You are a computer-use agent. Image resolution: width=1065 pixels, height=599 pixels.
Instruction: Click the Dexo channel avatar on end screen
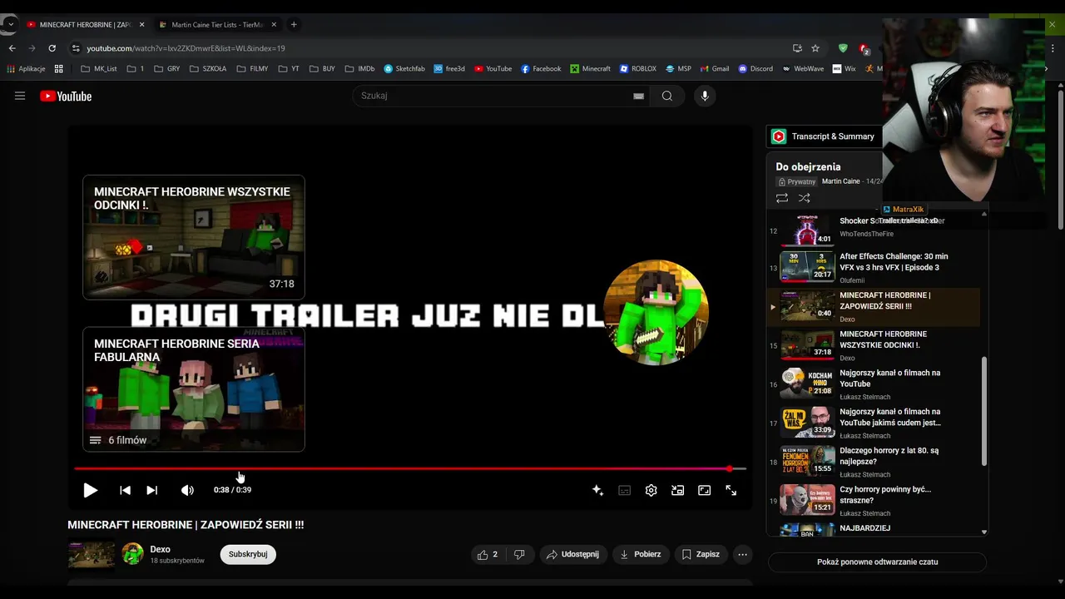(656, 312)
